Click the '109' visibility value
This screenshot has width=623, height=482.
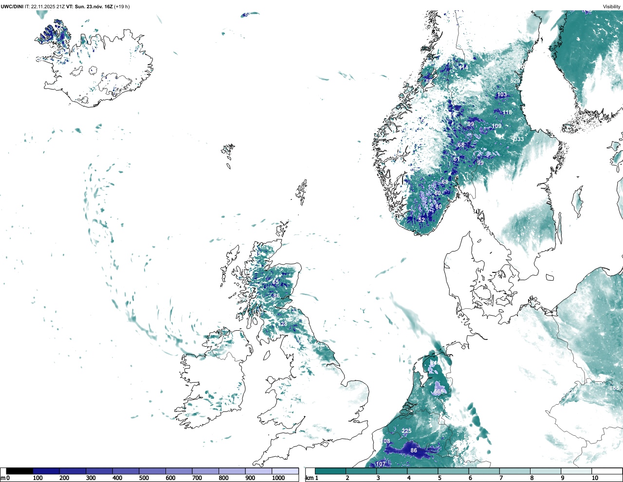click(496, 126)
